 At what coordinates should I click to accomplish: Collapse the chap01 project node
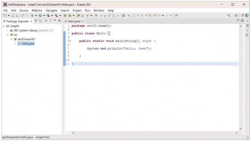[4, 26]
